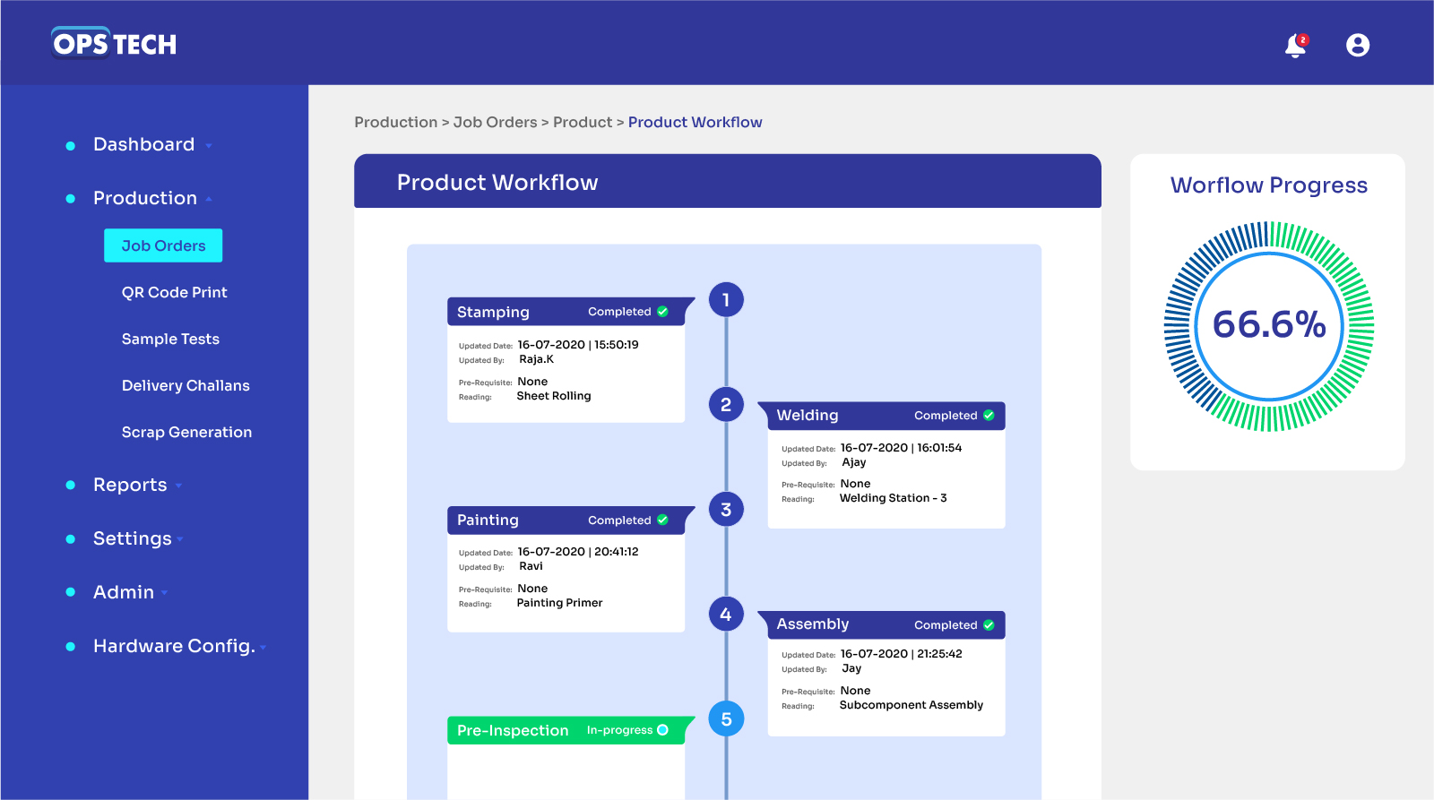Click the OPS TECH logo

(x=115, y=43)
